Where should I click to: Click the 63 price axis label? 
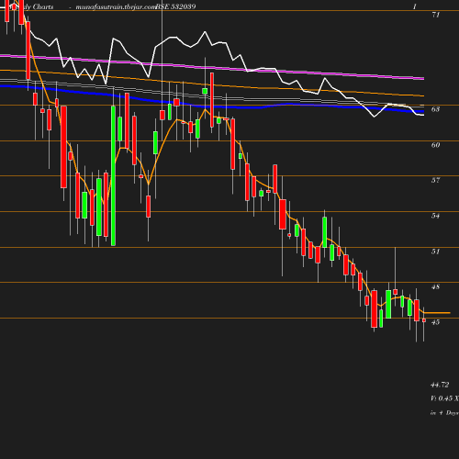click(435, 109)
